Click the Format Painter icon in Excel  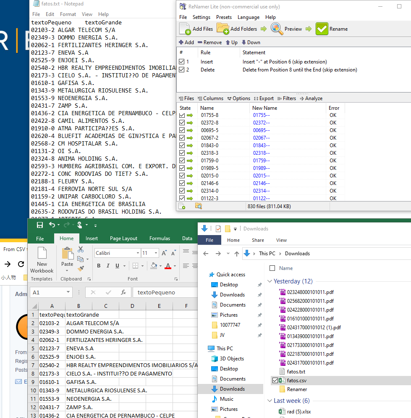[81, 268]
